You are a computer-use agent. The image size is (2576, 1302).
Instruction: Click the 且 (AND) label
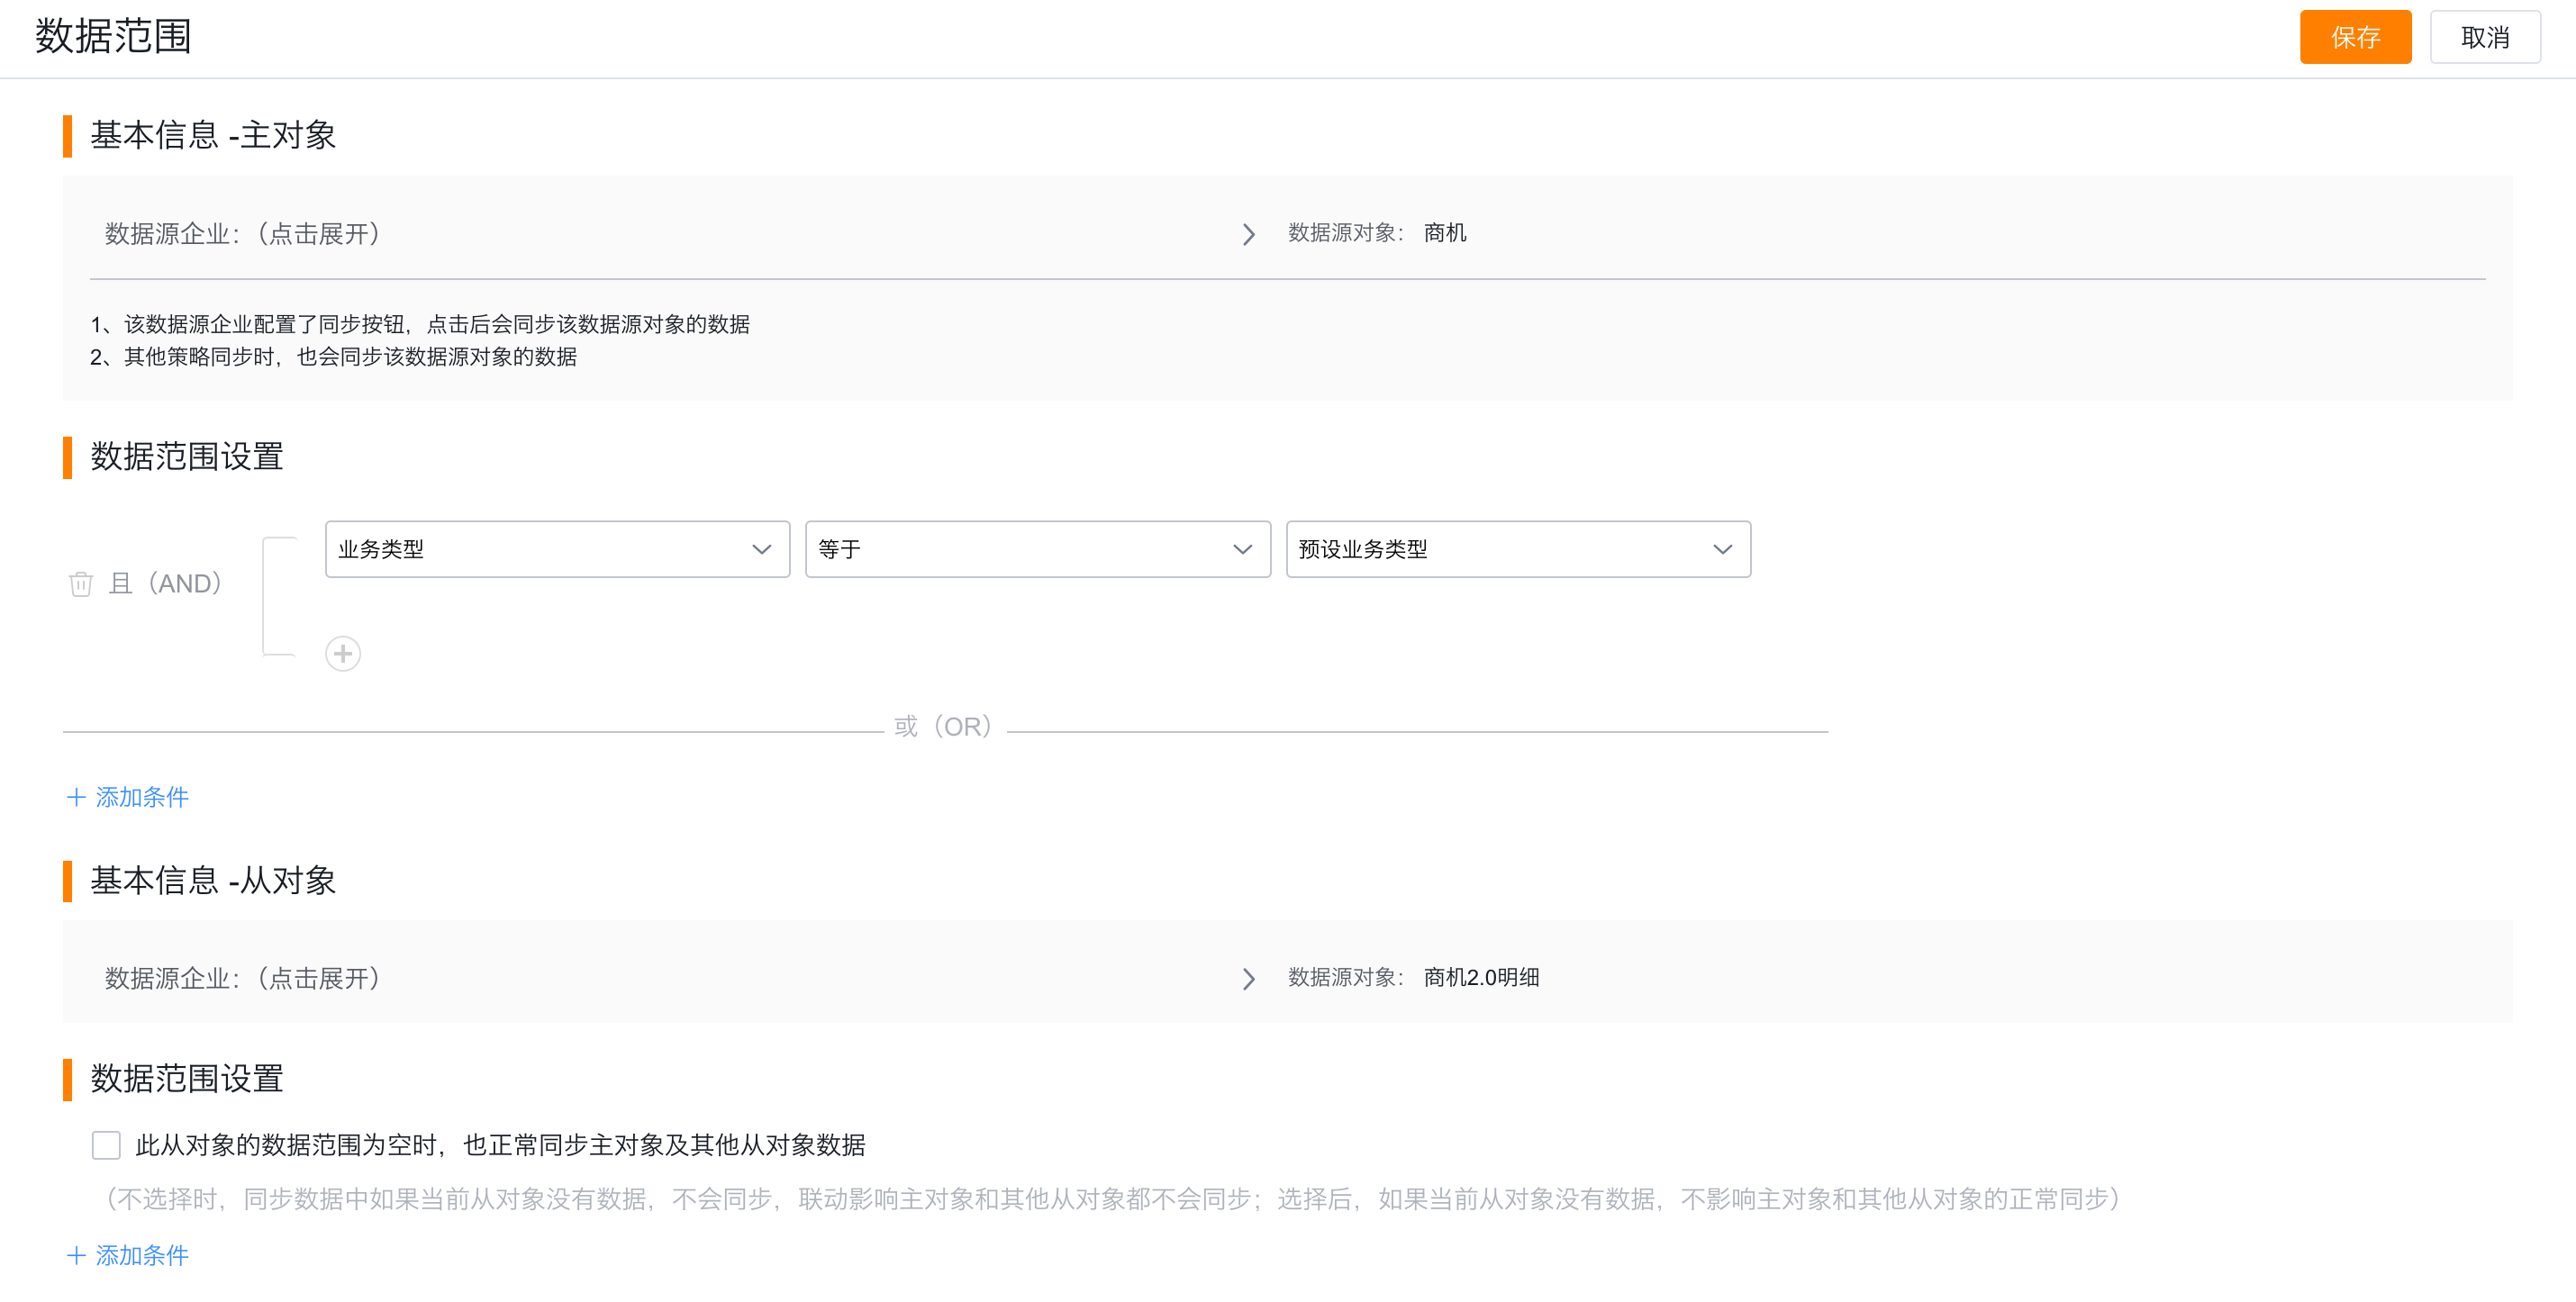[165, 583]
